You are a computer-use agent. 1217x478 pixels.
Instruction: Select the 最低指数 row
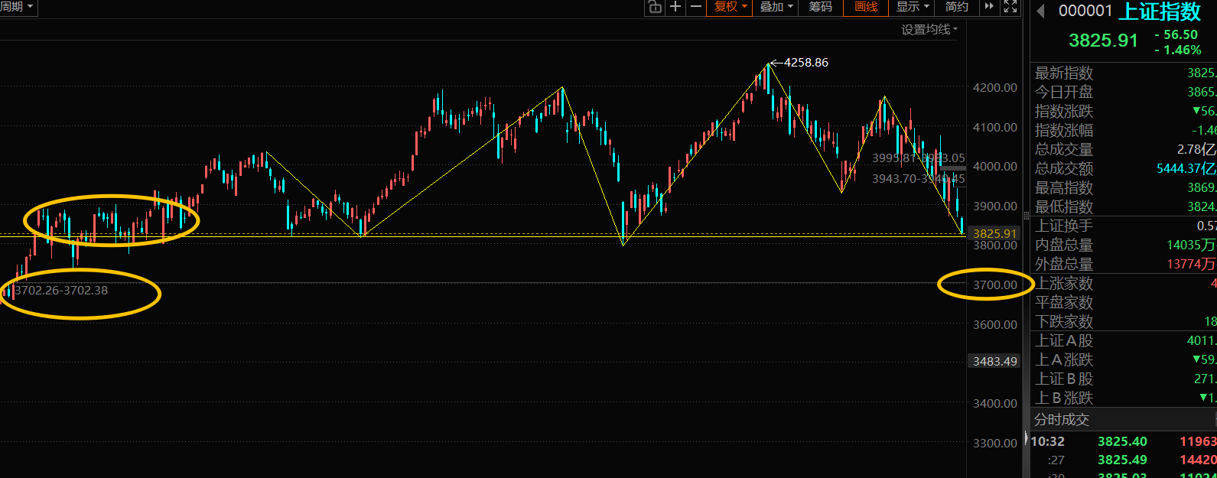click(1124, 206)
